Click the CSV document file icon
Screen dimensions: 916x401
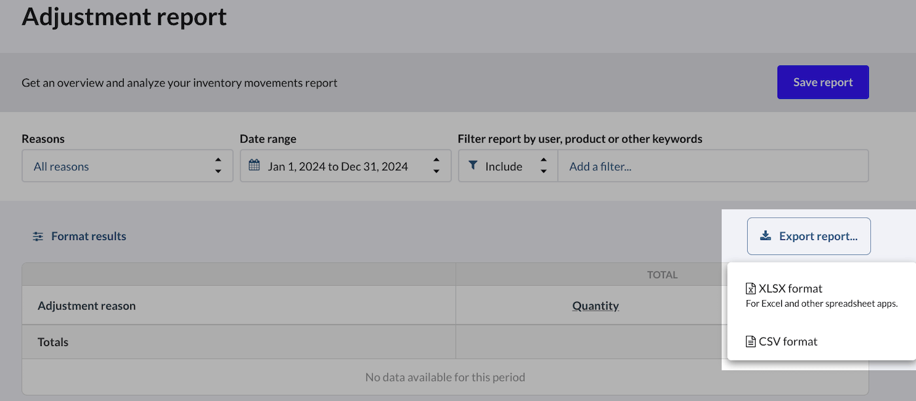(750, 341)
